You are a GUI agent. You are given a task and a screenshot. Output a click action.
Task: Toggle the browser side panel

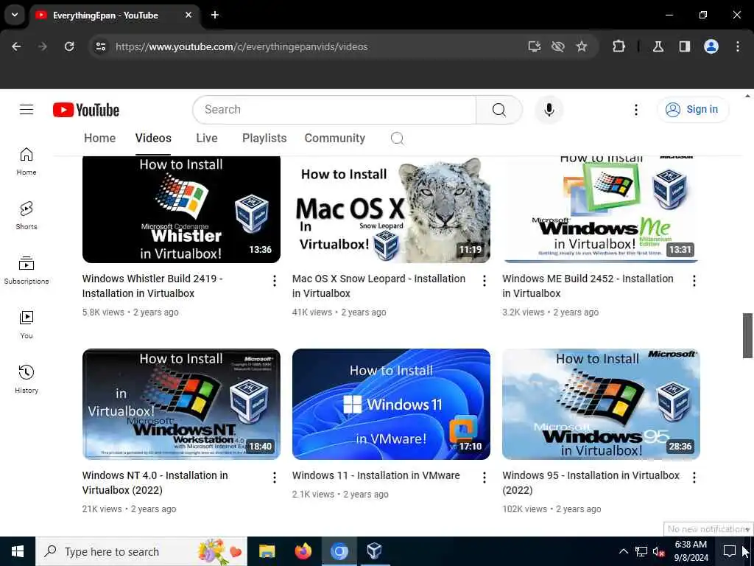[685, 46]
